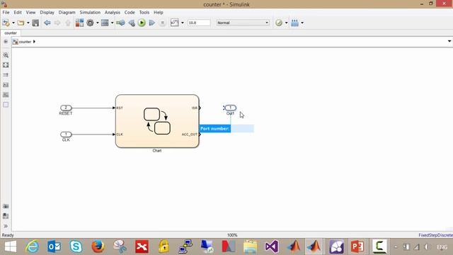Screen dimensions: 453x255
Task: Select the RESET inport block
Action: 66,108
